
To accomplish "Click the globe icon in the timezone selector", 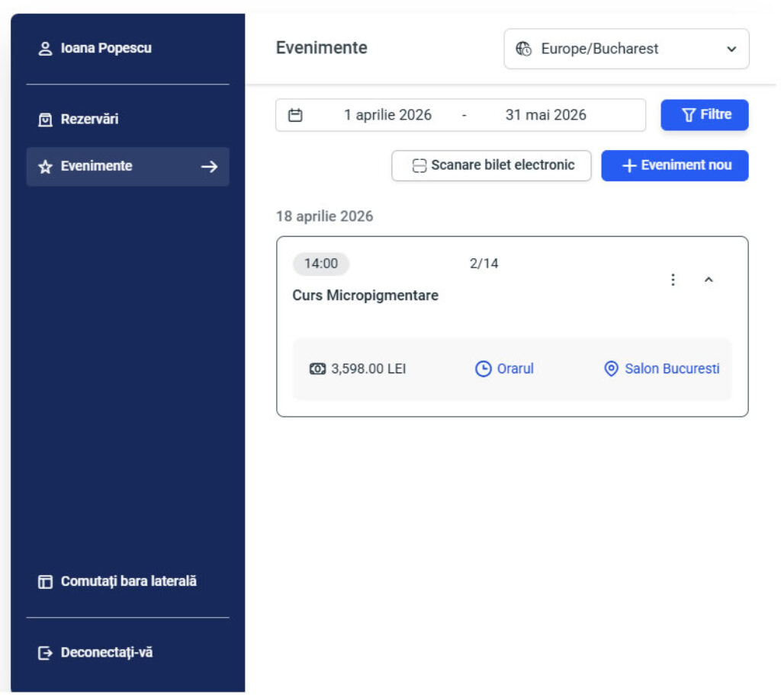I will [x=524, y=49].
